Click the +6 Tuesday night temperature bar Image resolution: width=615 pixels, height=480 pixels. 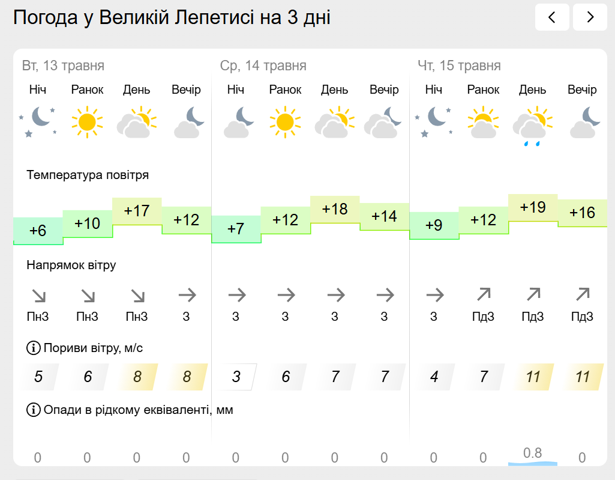coord(38,231)
